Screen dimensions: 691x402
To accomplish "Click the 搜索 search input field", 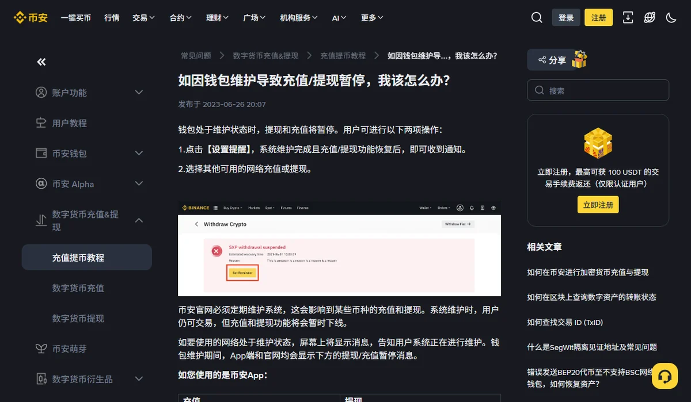I will 598,90.
